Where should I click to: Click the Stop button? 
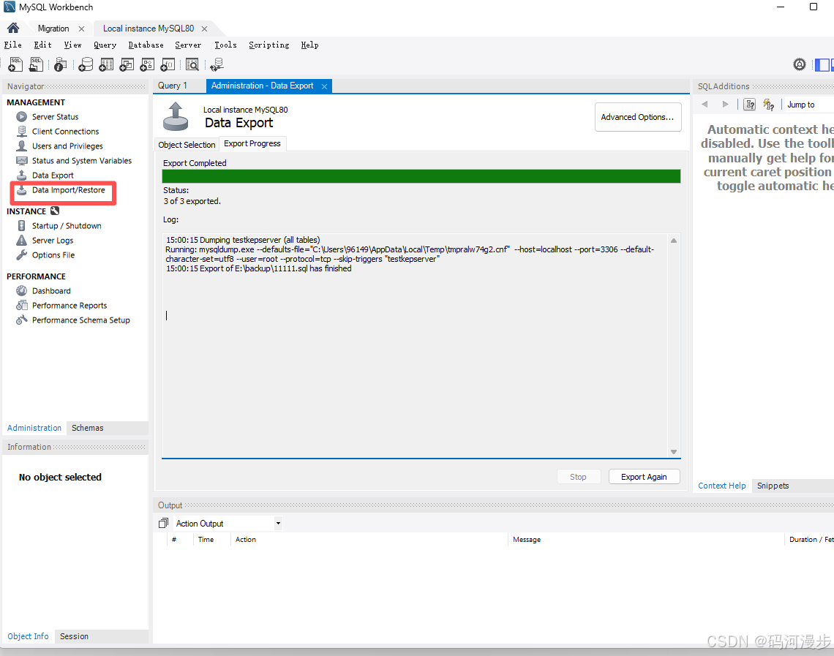click(x=578, y=477)
